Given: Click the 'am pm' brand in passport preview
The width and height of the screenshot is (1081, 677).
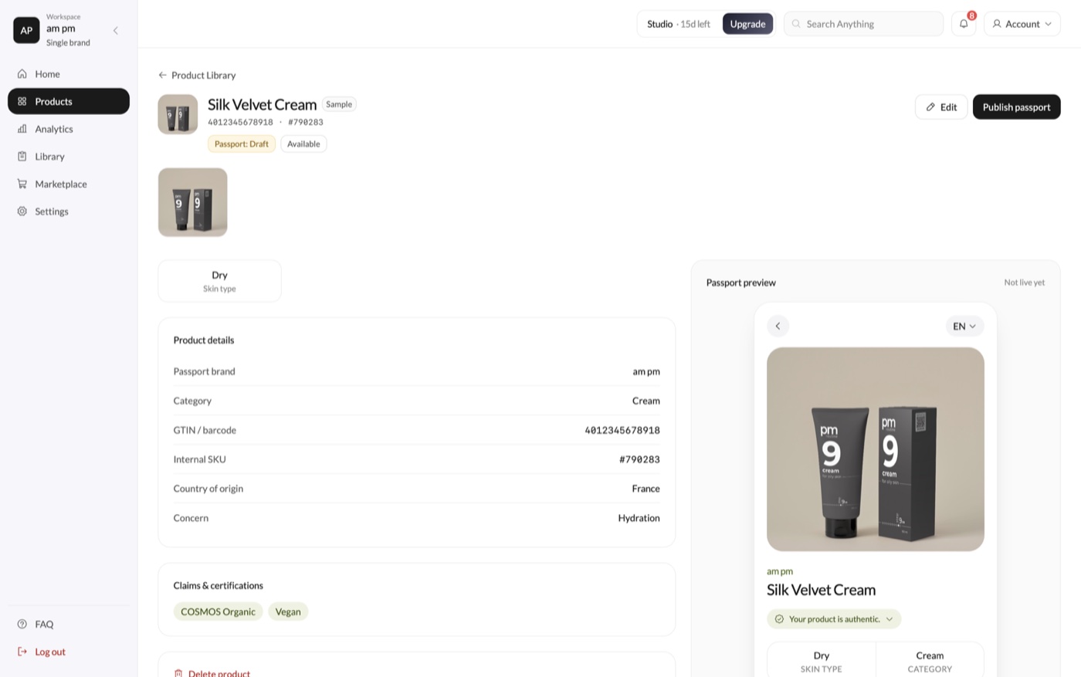Looking at the screenshot, I should pos(780,571).
